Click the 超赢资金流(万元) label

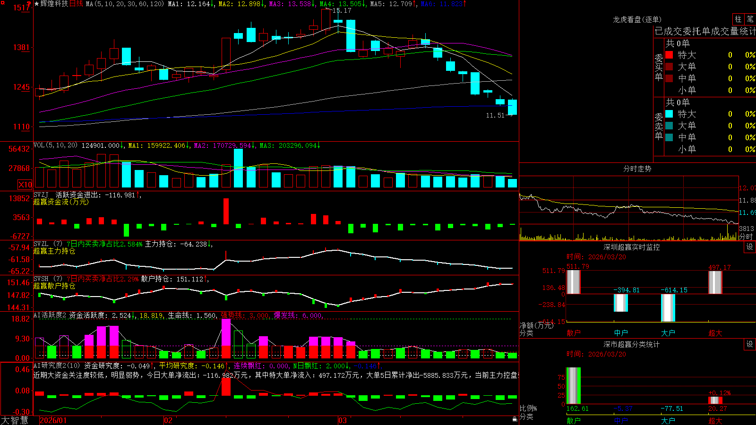click(x=61, y=202)
